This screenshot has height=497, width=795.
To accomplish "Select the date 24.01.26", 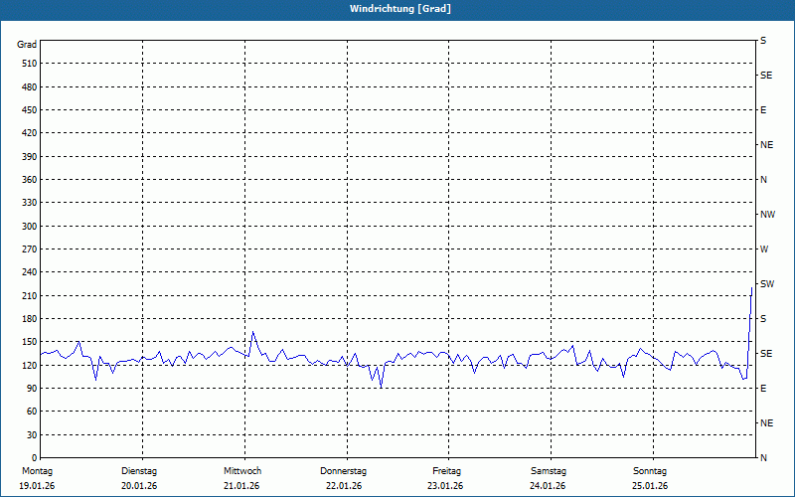I will point(548,486).
